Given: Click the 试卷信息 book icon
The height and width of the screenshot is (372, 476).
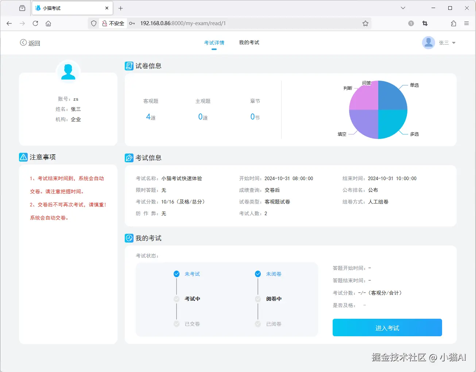Looking at the screenshot, I should pos(129,66).
